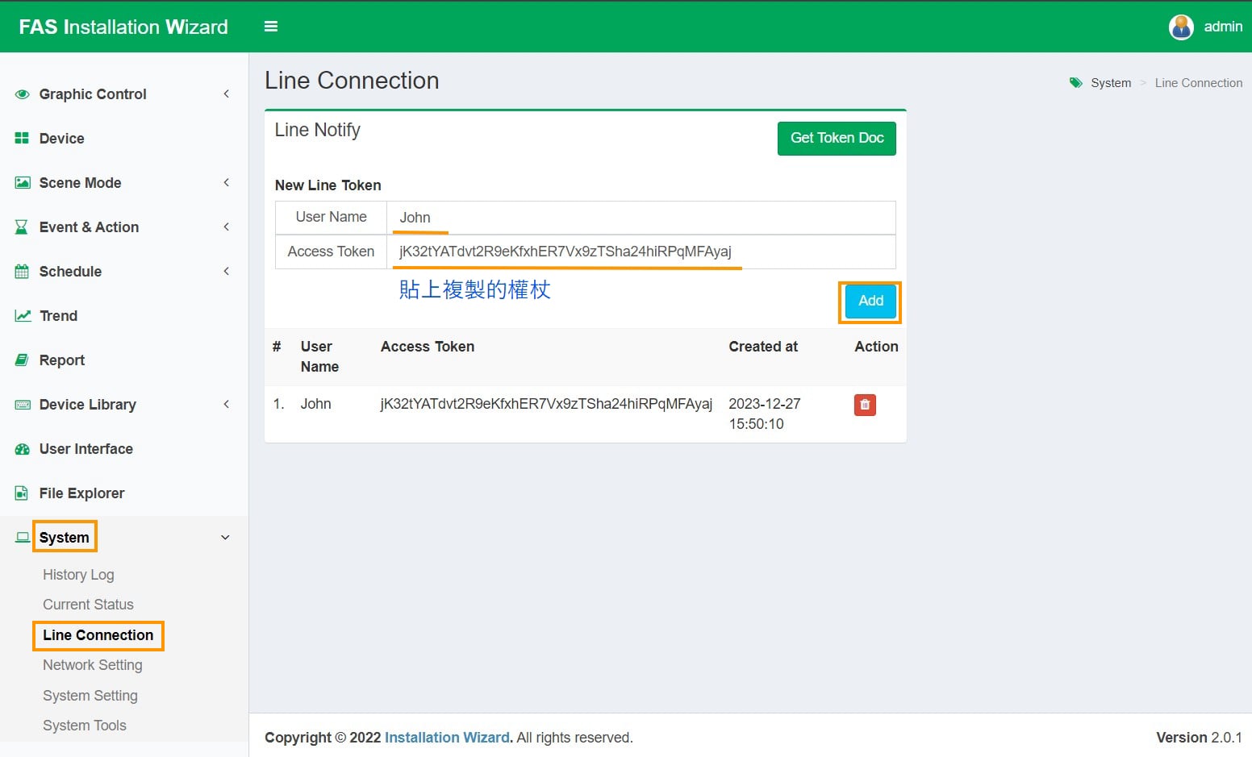
Task: Click the User Interface palette icon
Action: [x=22, y=449]
